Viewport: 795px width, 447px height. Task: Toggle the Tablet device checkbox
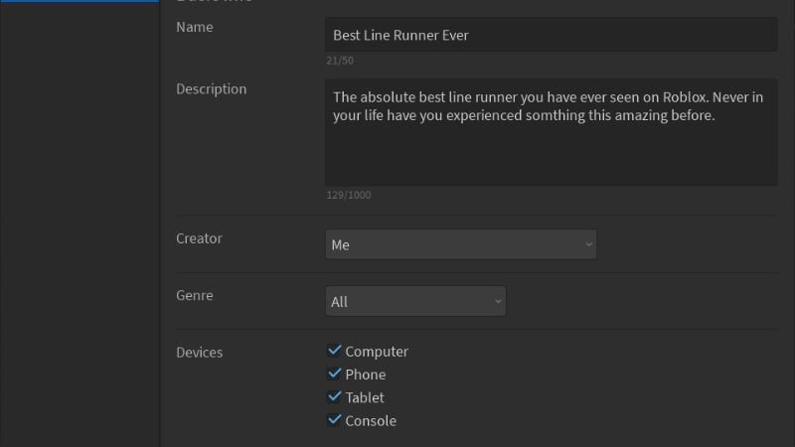pyautogui.click(x=334, y=396)
